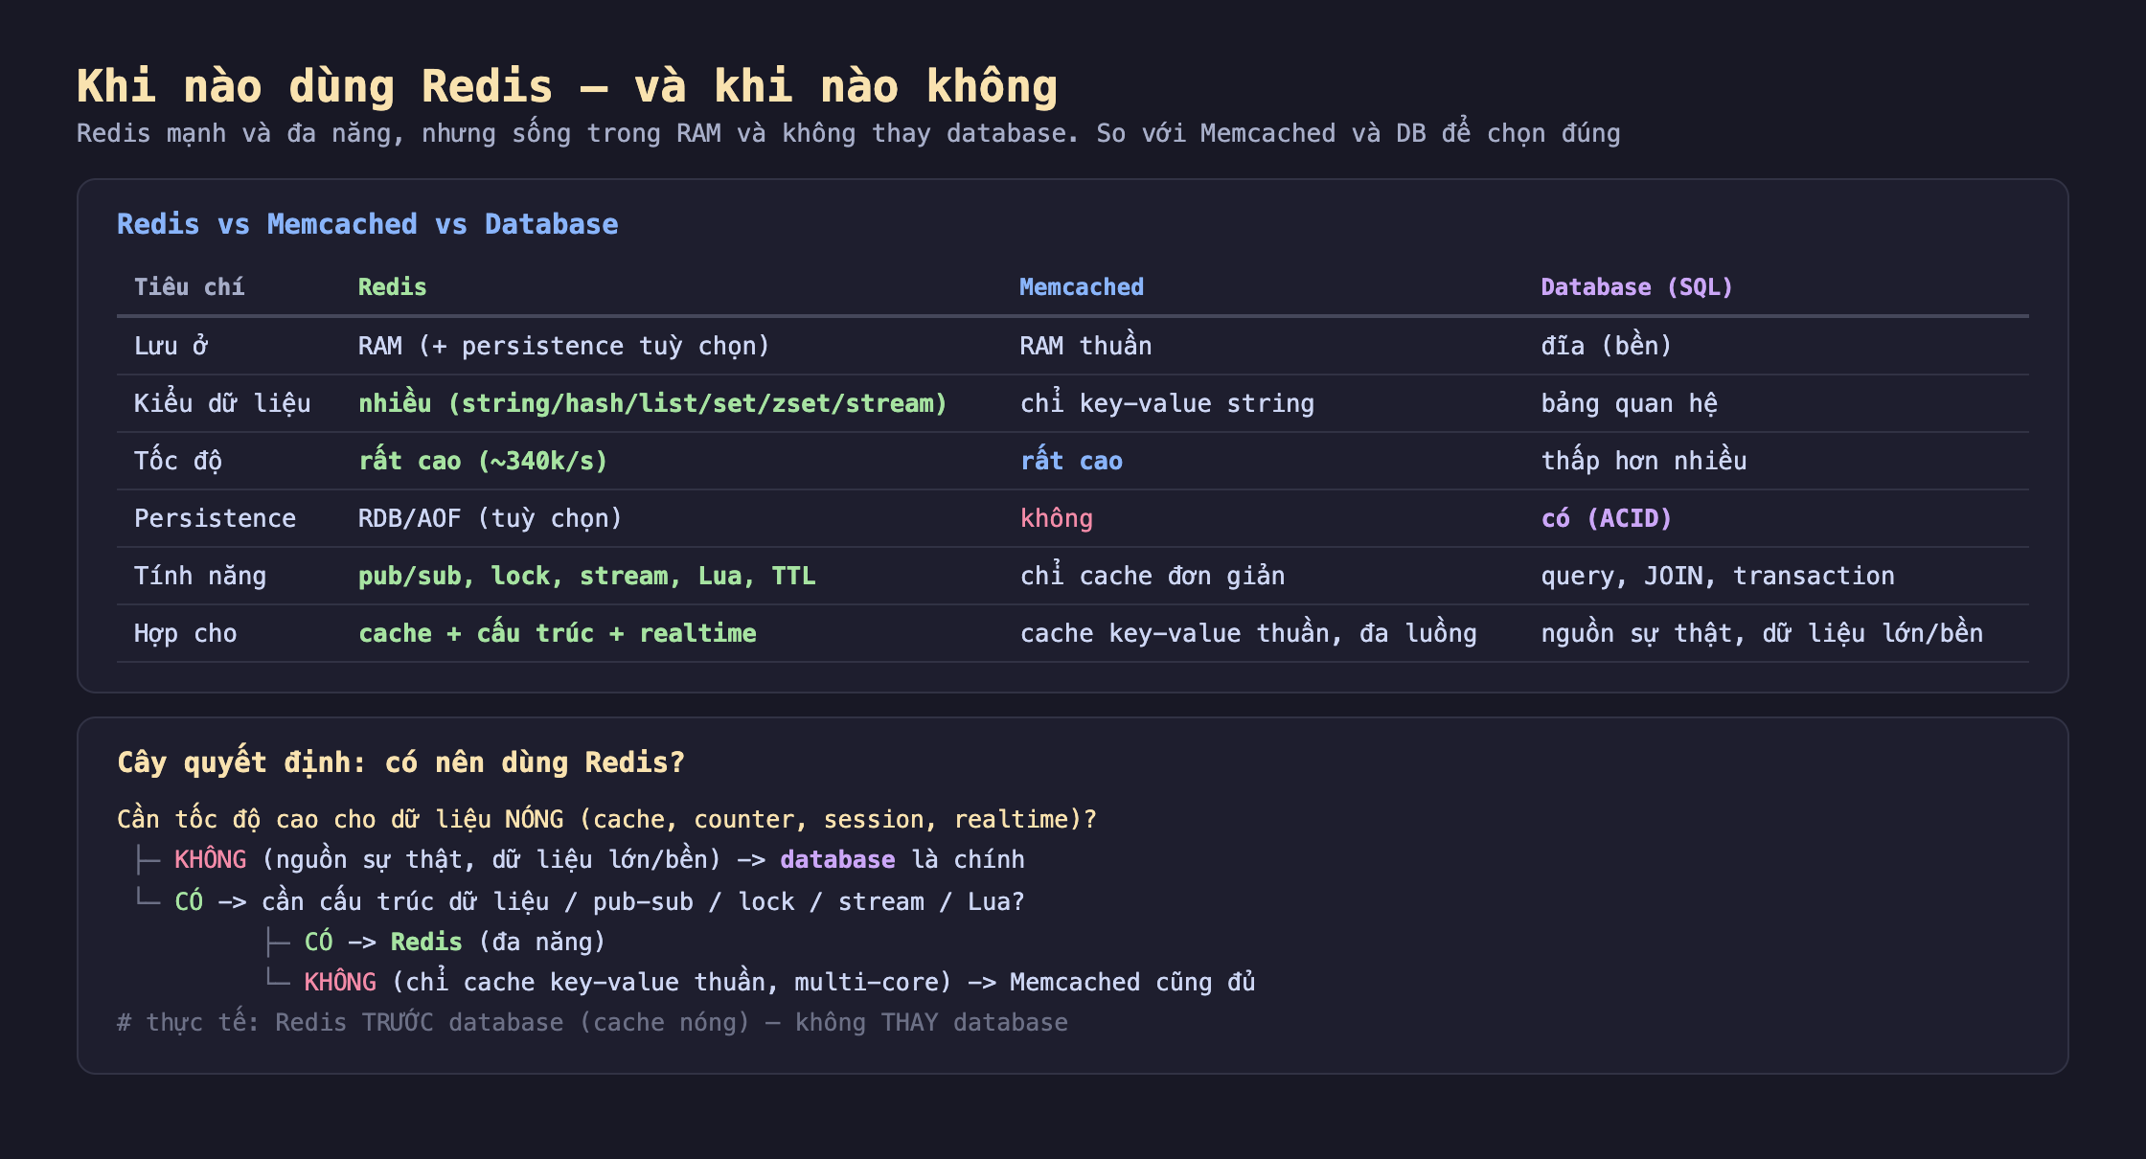Screen dimensions: 2146x1159
Task: Click the 'Tiêu chí' column header
Action: coord(189,287)
